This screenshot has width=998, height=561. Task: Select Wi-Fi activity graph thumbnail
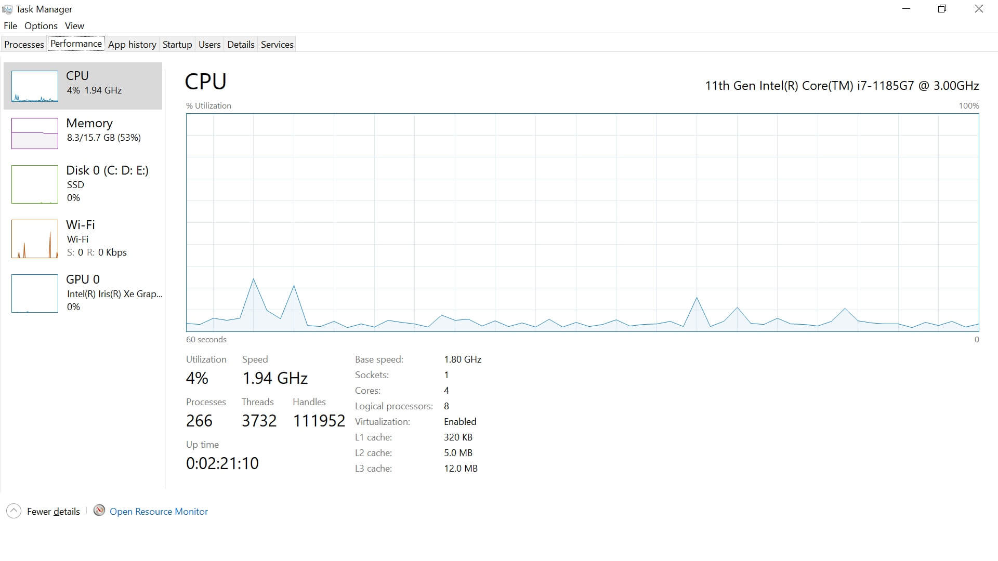(x=34, y=239)
